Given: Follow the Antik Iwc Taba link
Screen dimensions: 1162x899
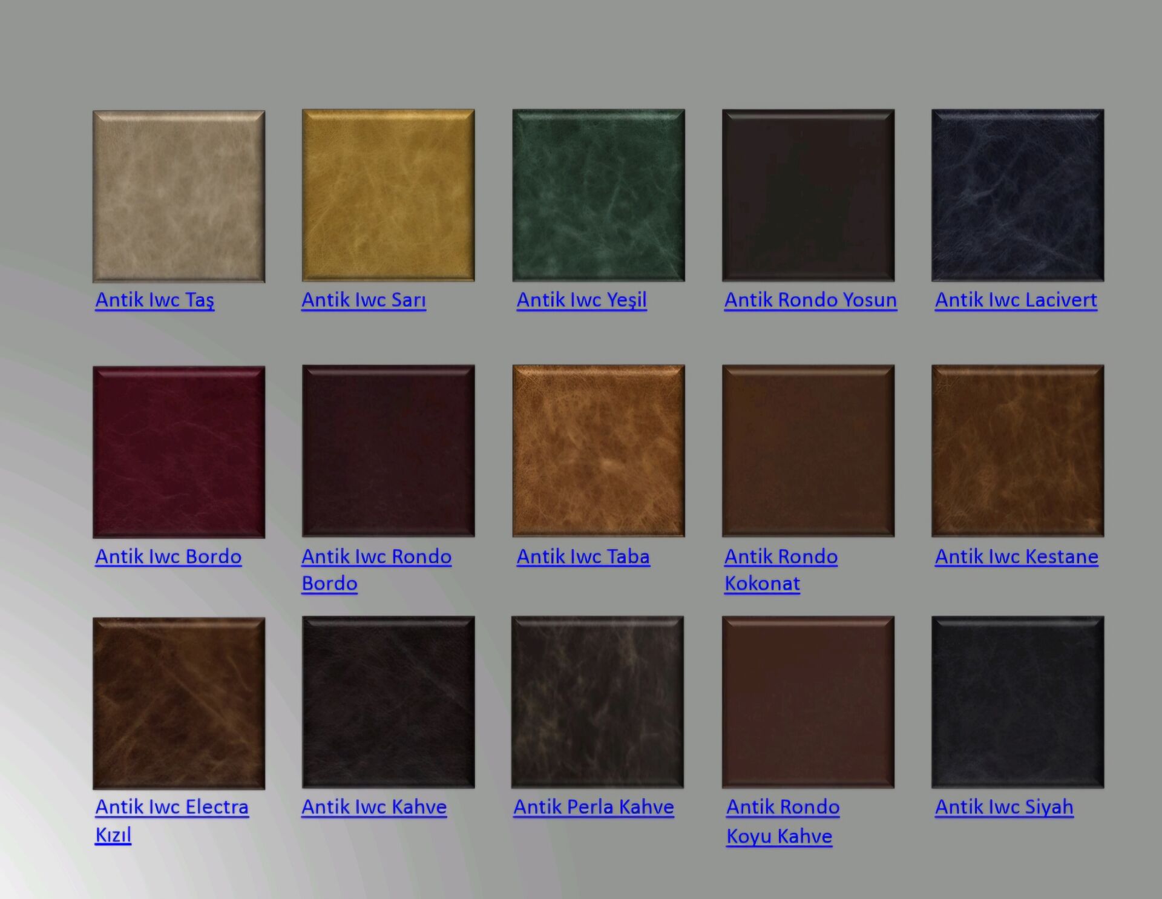Looking at the screenshot, I should (583, 556).
